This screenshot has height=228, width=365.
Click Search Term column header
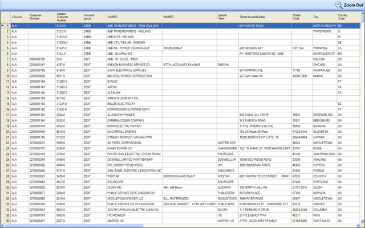coord(228,17)
